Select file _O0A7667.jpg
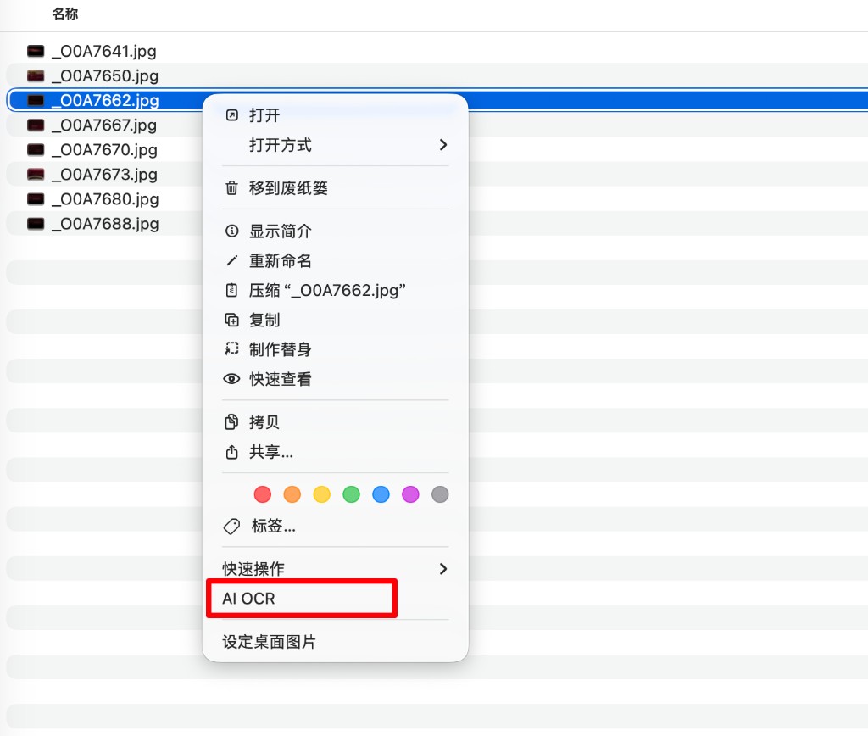 104,125
